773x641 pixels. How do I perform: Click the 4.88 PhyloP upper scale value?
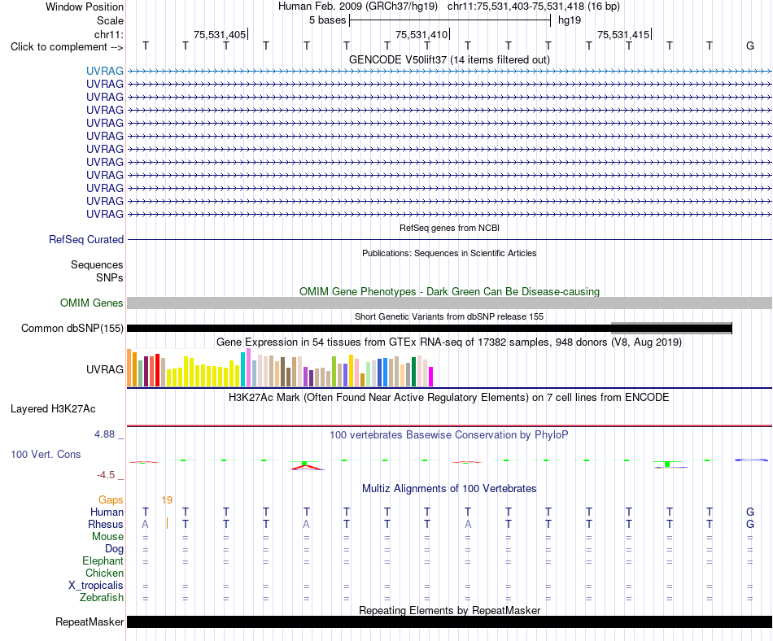104,434
